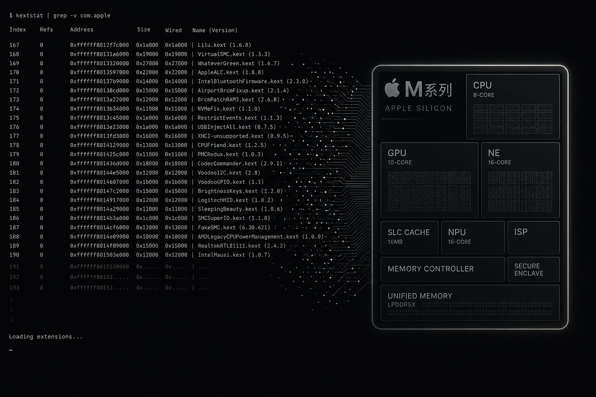Select the GPU 10-CORE block
The width and height of the screenshot is (596, 397).
(x=430, y=180)
